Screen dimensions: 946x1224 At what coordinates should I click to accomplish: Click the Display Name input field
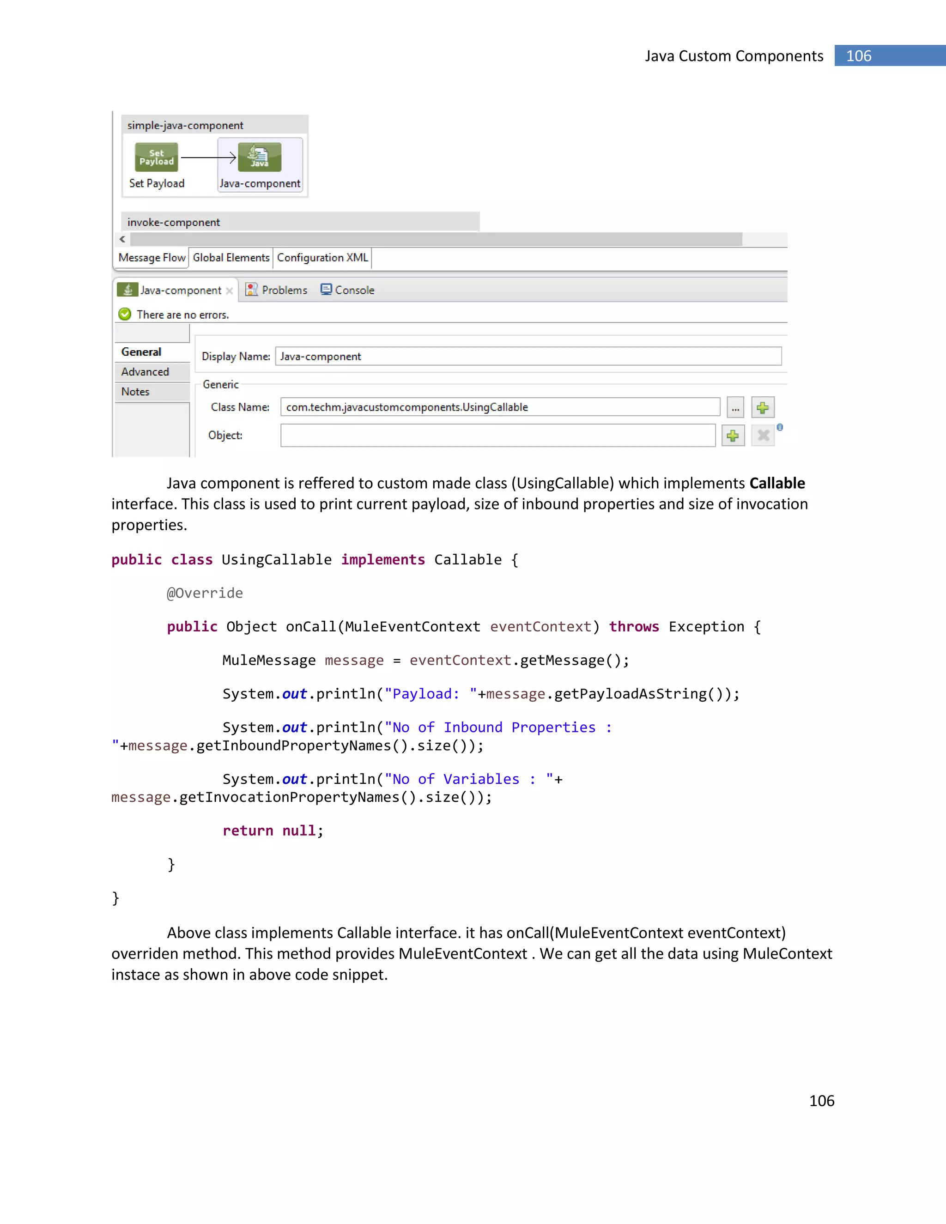pyautogui.click(x=528, y=357)
